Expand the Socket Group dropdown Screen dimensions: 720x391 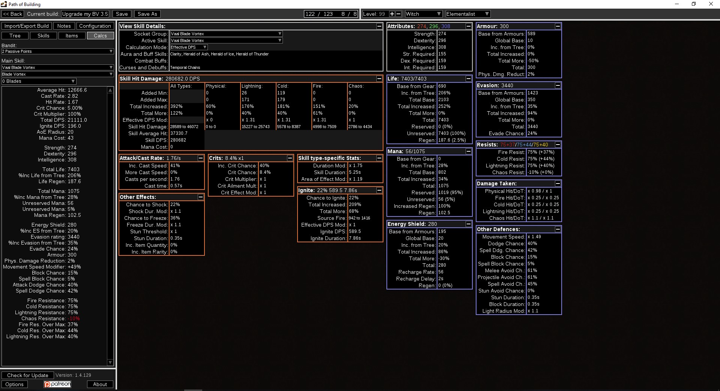point(226,34)
